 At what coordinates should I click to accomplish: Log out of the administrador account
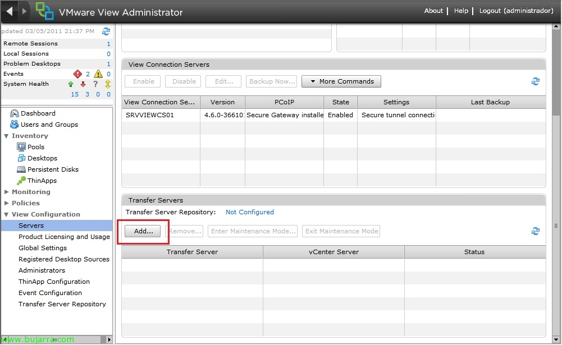tap(516, 11)
